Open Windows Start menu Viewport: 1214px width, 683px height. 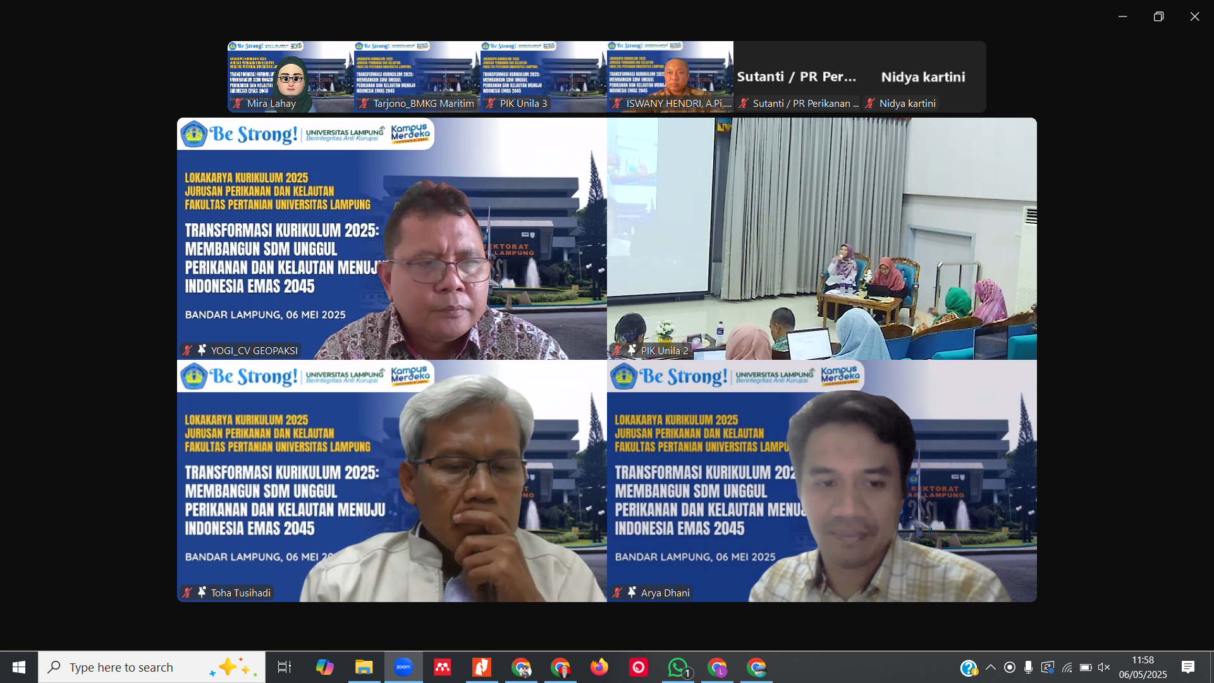18,667
